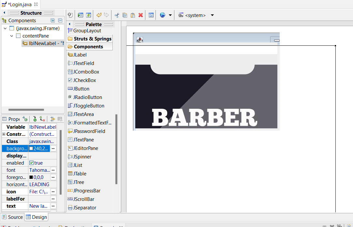This screenshot has width=353, height=227.
Task: Click the first toolbar icon left of Test GUI
Action: 70,15
